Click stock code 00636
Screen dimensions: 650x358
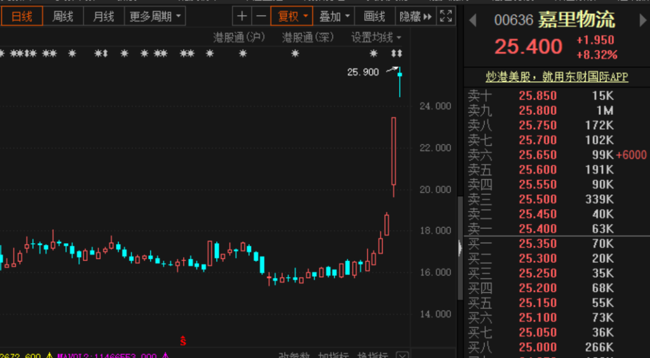point(513,20)
